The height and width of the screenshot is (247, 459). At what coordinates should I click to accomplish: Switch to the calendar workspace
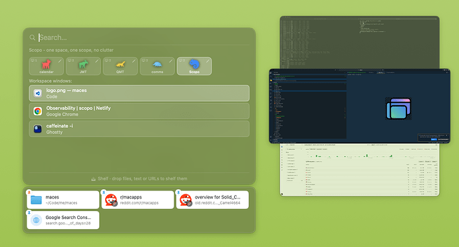click(47, 66)
